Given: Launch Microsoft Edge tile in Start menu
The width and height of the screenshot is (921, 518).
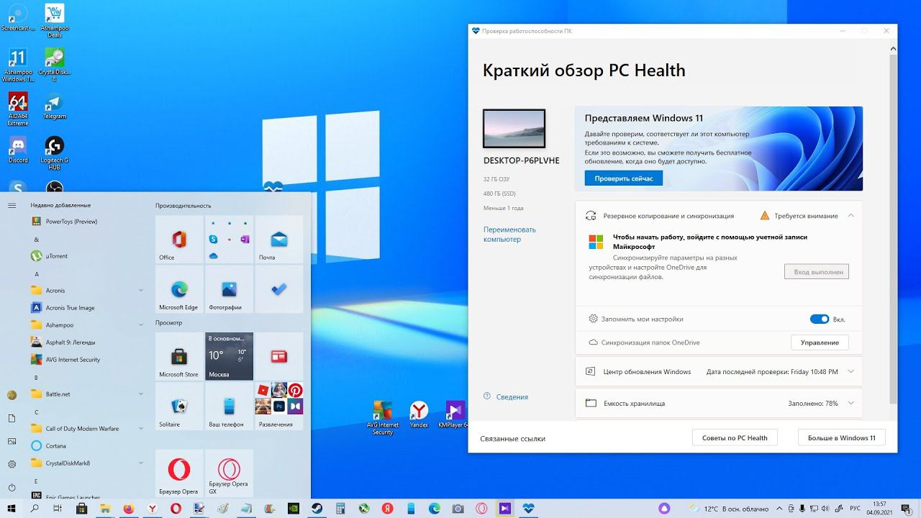Looking at the screenshot, I should coord(179,289).
